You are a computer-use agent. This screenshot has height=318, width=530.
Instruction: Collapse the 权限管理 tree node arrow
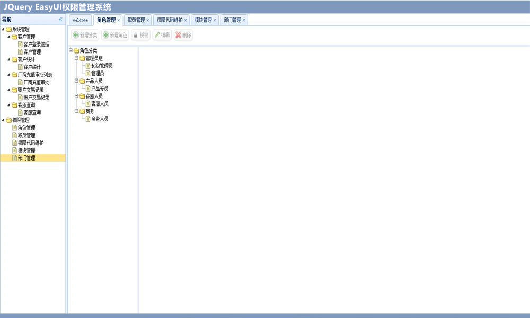(x=3, y=120)
